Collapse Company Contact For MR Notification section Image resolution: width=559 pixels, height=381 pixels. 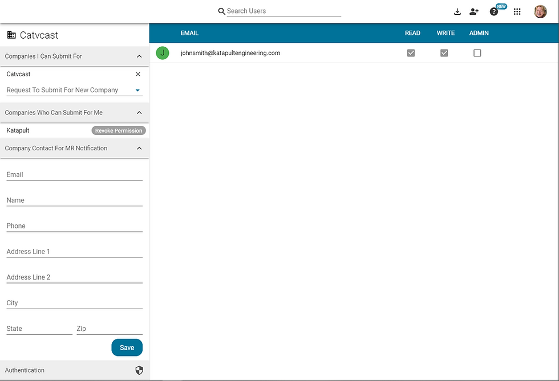point(139,148)
